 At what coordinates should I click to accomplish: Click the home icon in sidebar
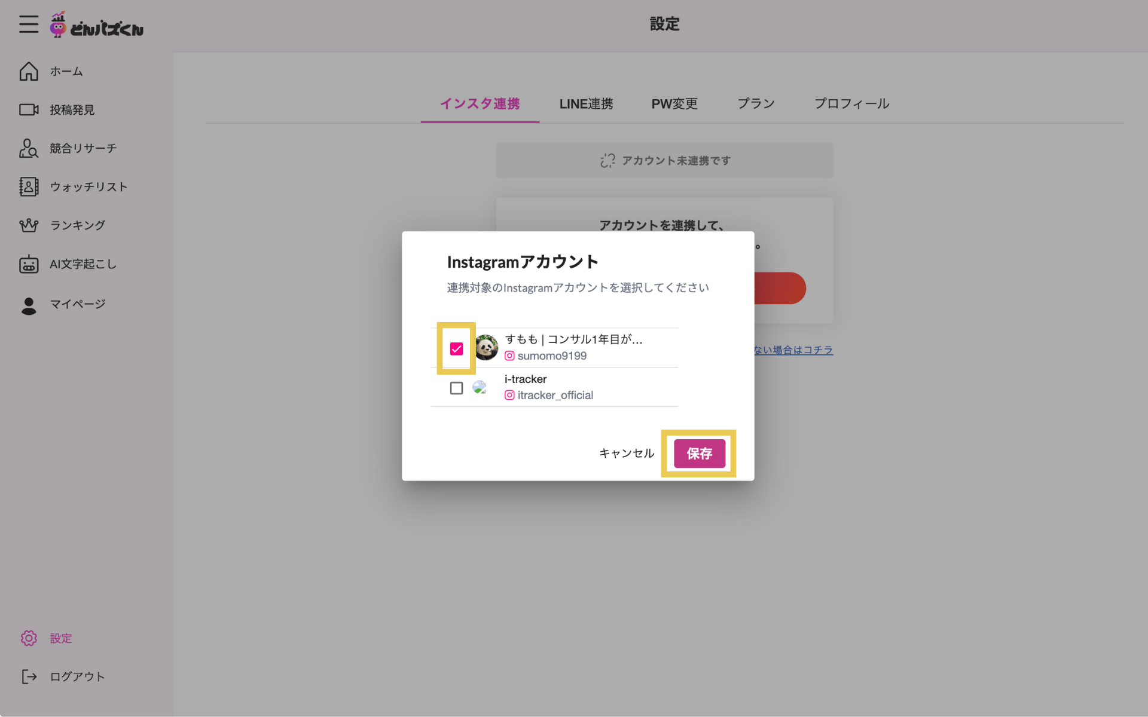[x=29, y=71]
